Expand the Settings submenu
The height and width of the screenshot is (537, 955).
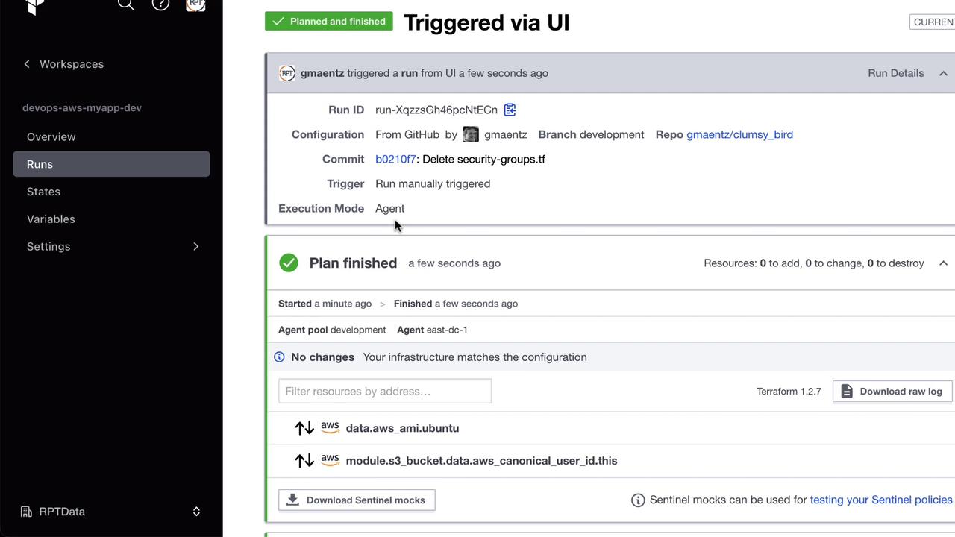[x=195, y=246]
